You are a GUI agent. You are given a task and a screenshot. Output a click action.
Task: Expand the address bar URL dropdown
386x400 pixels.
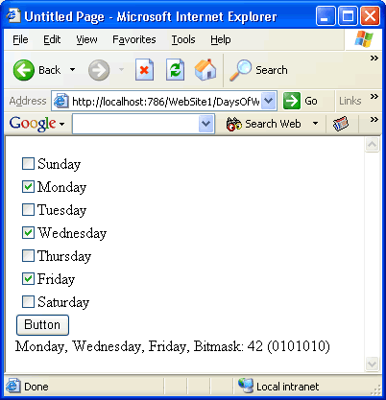(269, 101)
